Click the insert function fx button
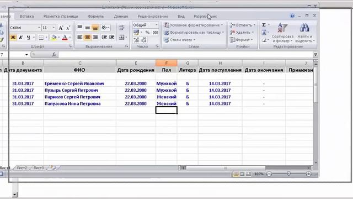The width and height of the screenshot is (353, 199). click(x=54, y=54)
